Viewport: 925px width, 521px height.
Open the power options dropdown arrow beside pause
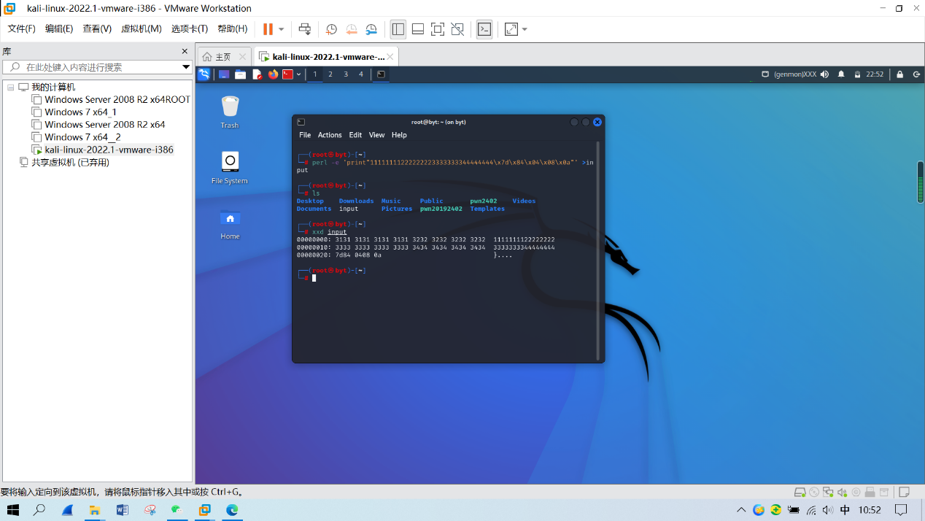click(x=282, y=29)
